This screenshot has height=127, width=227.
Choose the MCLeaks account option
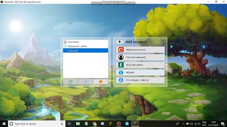(x=140, y=73)
